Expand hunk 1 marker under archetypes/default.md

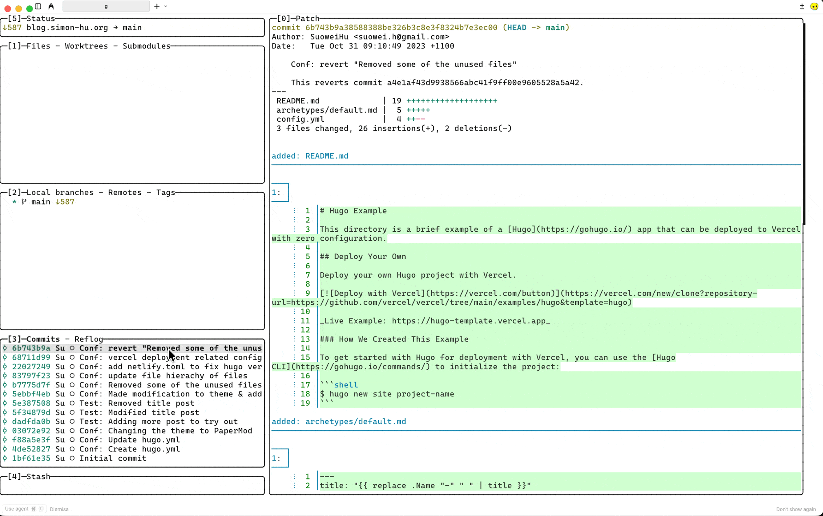click(280, 458)
